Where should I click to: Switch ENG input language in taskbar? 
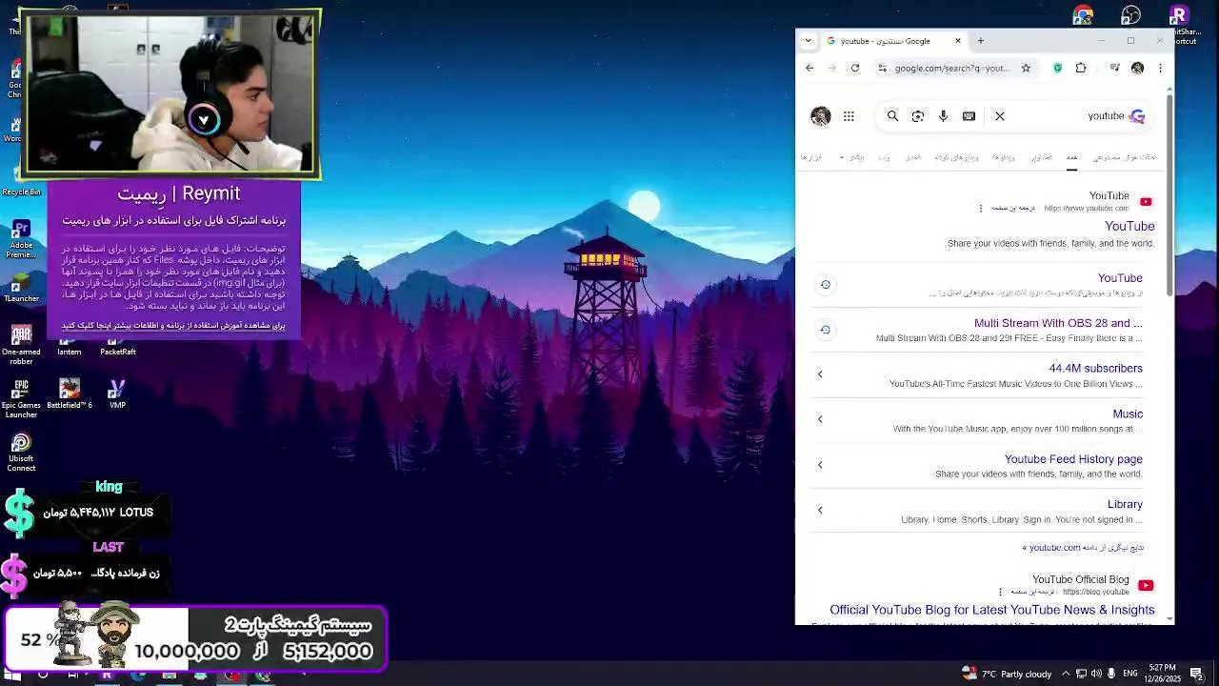pos(1130,674)
